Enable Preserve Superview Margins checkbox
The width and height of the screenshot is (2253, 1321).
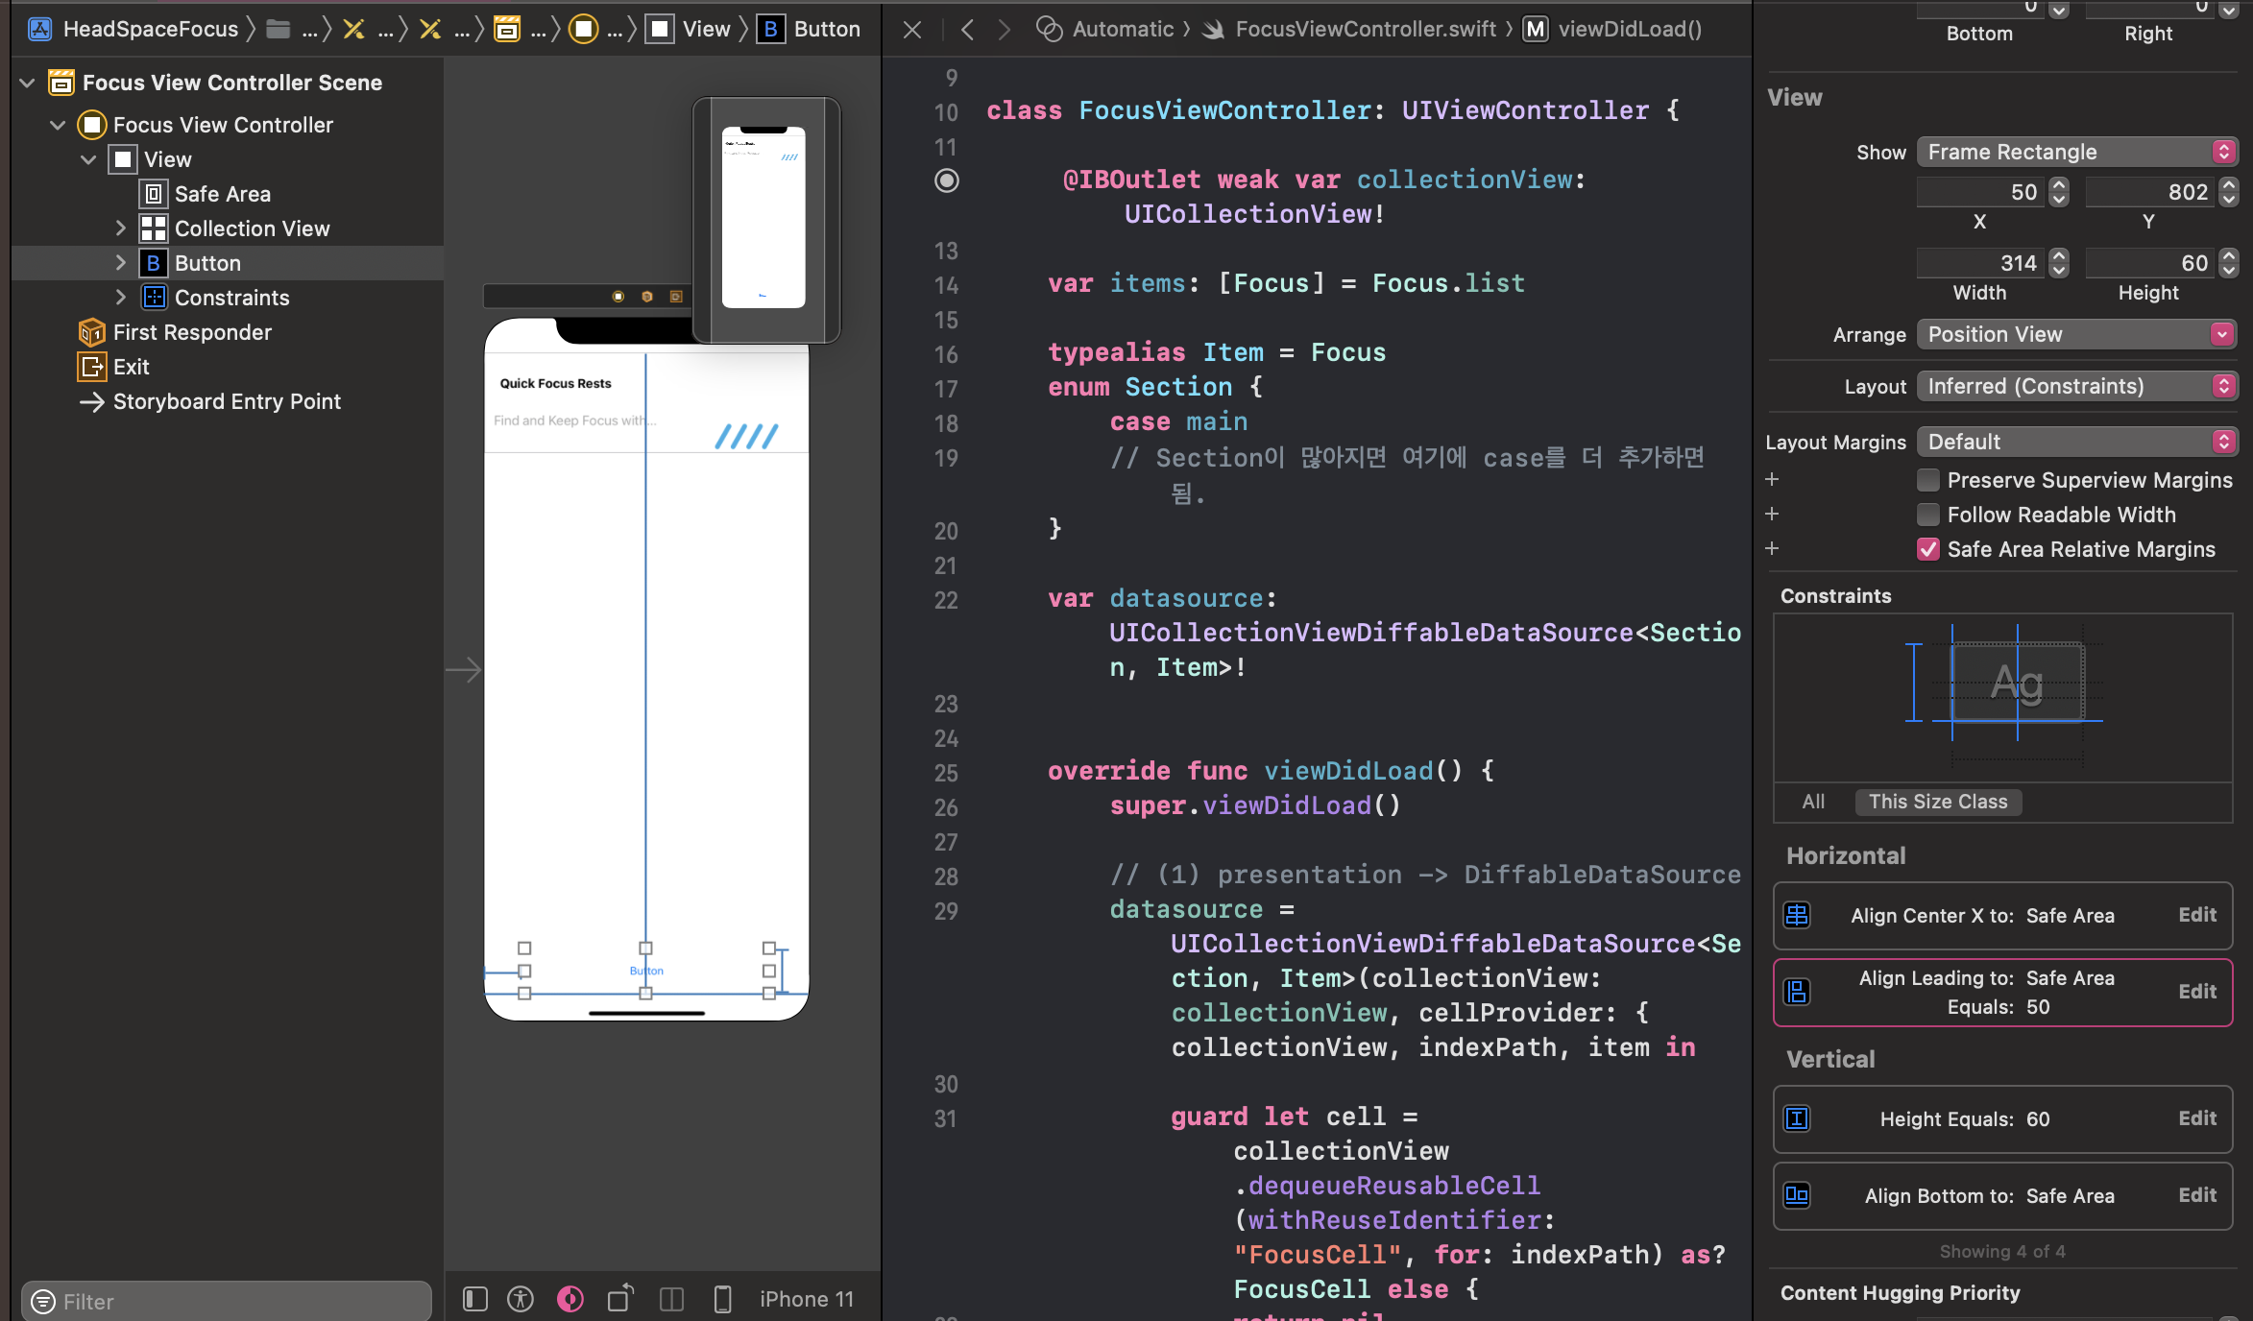point(1927,480)
